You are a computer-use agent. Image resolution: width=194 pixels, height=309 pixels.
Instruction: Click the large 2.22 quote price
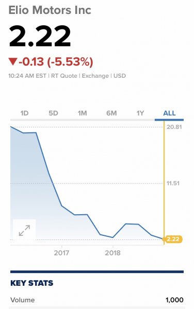[x=40, y=36]
